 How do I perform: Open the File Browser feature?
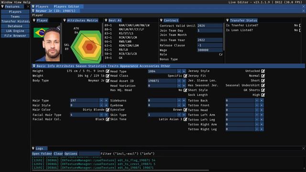pos(15,36)
